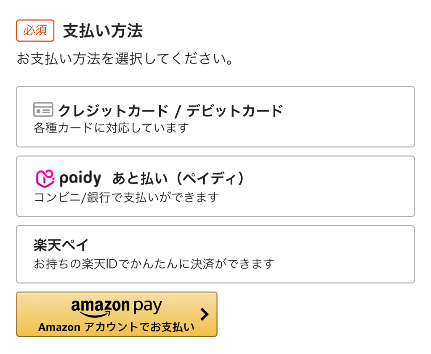Viewport: 431px width, 354px height.
Task: Select あと払い（ペイディ）payment option
Action: tap(215, 186)
